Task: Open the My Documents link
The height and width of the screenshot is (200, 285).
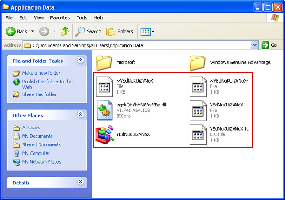Action: (x=38, y=136)
